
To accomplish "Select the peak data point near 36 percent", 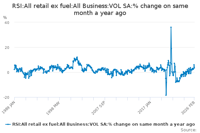I will click(171, 27).
